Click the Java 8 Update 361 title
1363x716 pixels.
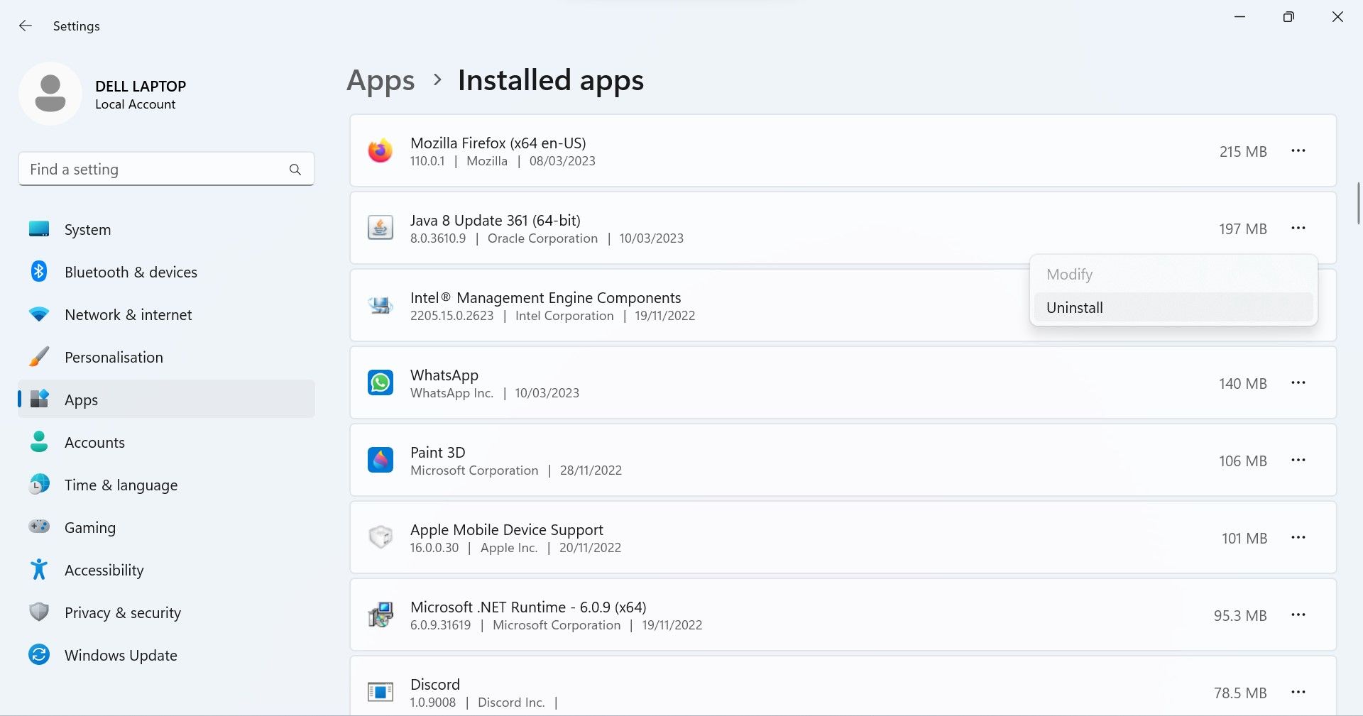point(496,220)
